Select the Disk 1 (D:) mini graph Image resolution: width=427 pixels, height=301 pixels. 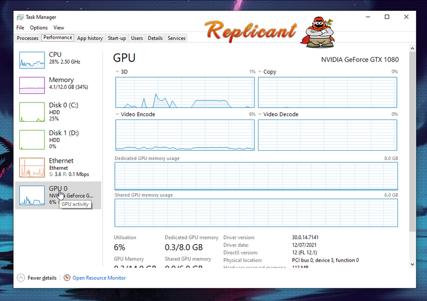pos(32,140)
